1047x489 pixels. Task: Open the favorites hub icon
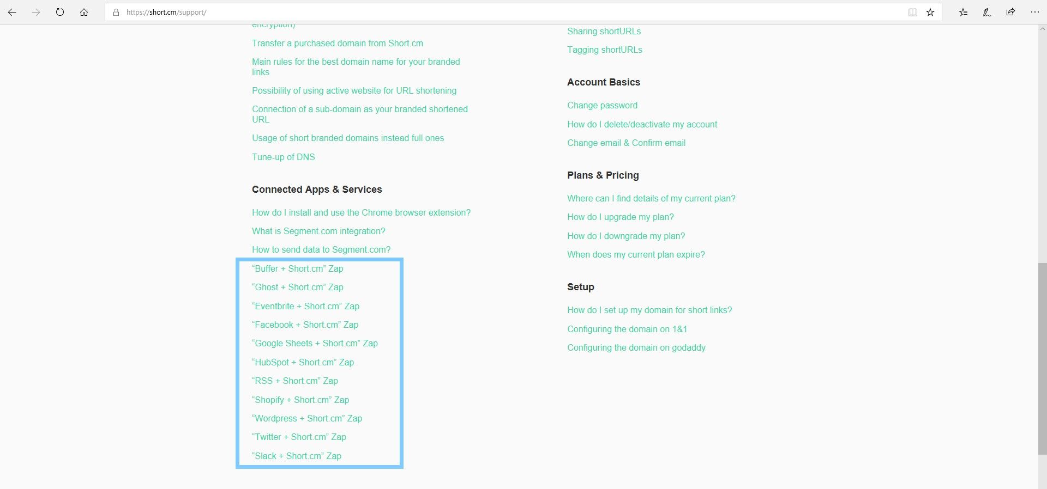(964, 12)
